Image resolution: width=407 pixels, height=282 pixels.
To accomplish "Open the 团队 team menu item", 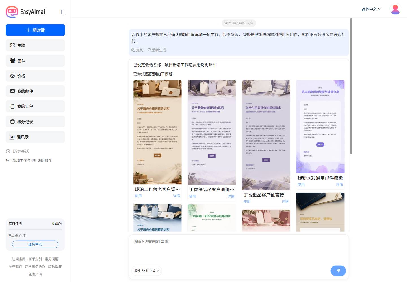I will (35, 61).
